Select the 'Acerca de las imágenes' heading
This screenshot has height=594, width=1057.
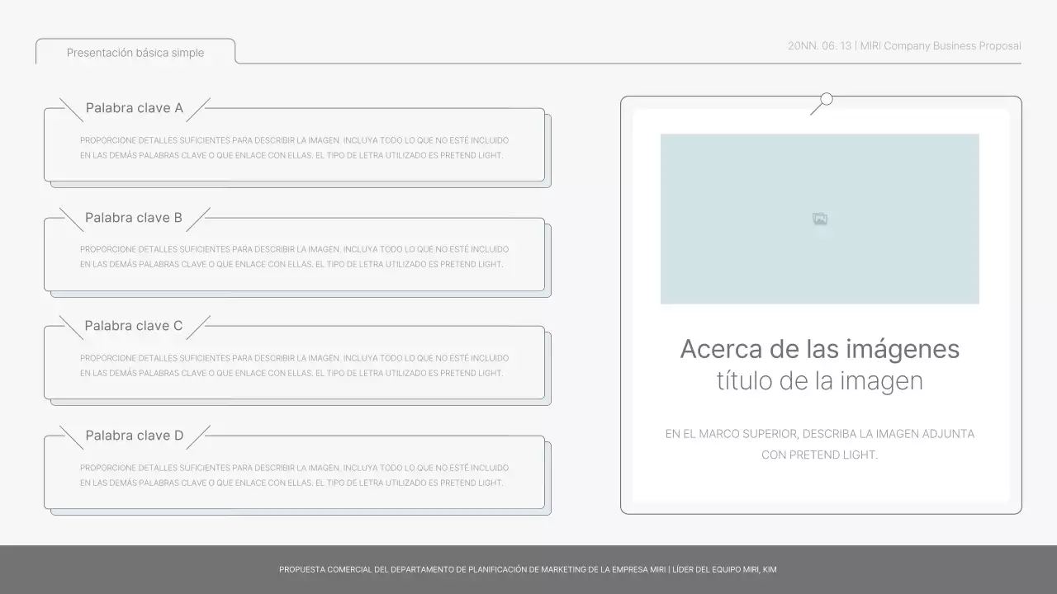coord(819,349)
